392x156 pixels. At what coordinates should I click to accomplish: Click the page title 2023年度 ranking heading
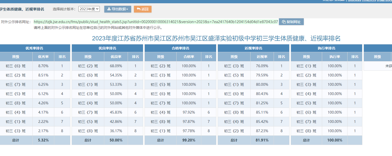(x=216, y=38)
